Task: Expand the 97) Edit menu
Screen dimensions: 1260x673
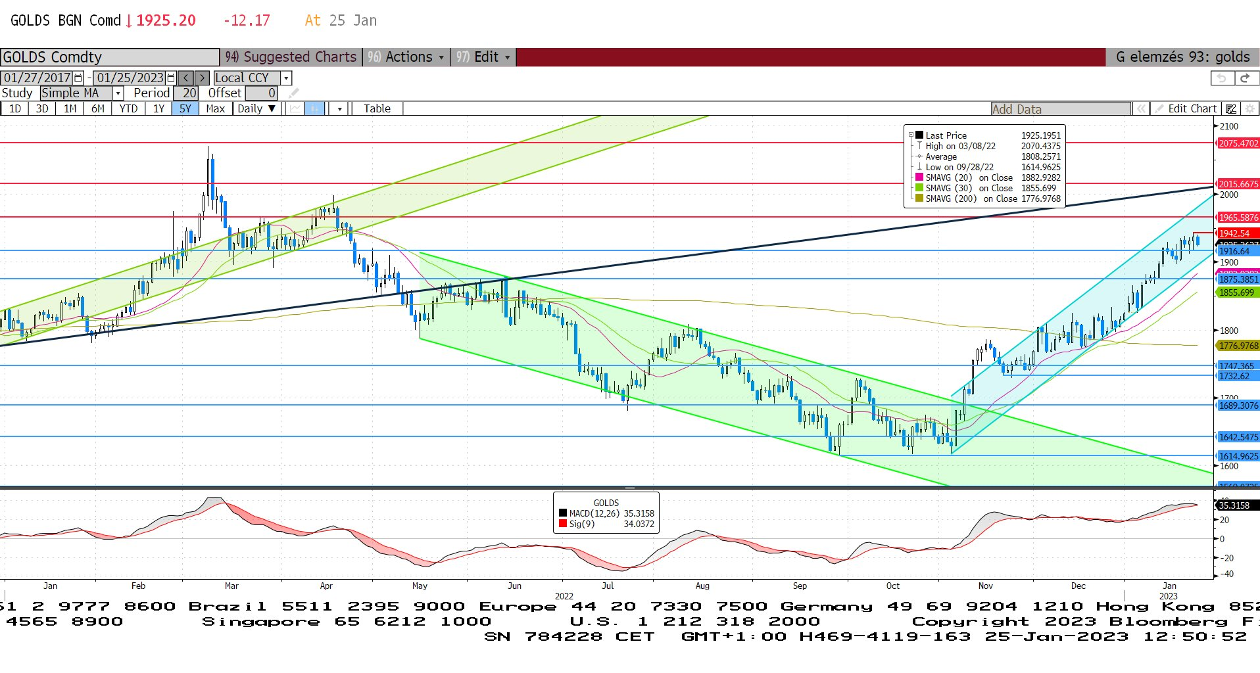Action: (483, 57)
